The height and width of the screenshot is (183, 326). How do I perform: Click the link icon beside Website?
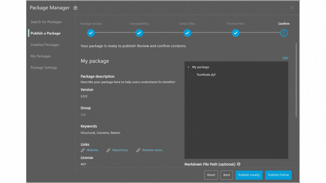coord(83,150)
